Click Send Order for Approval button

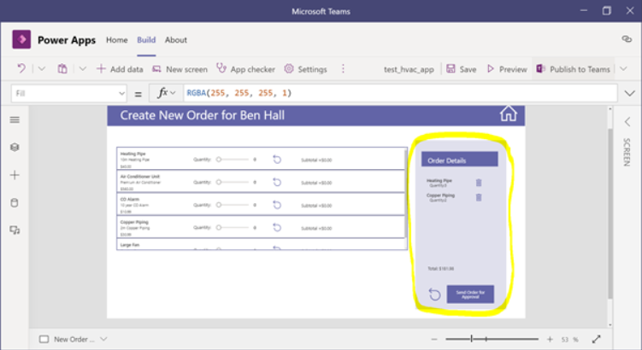click(470, 295)
